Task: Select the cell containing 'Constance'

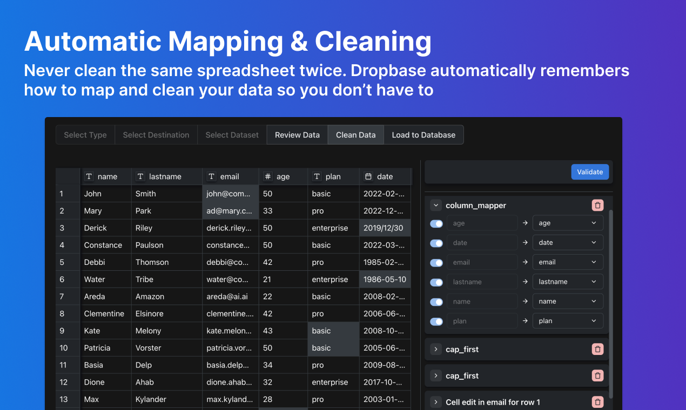Action: point(106,245)
